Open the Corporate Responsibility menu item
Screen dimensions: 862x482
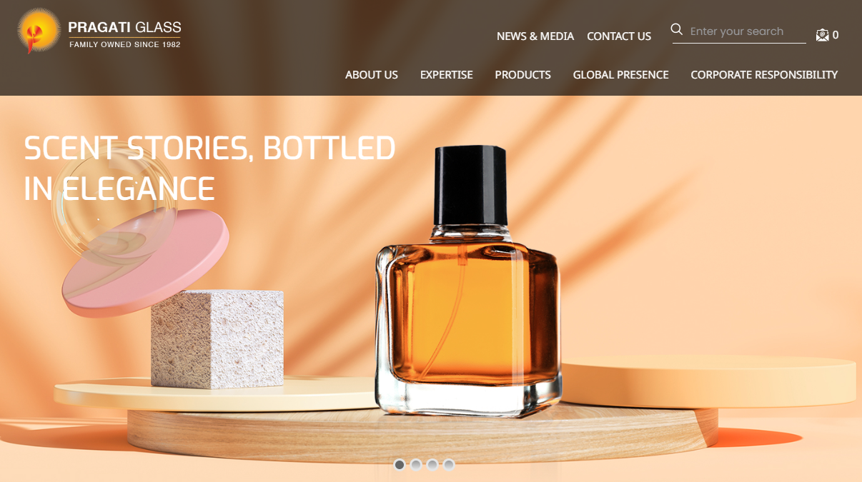click(x=764, y=74)
